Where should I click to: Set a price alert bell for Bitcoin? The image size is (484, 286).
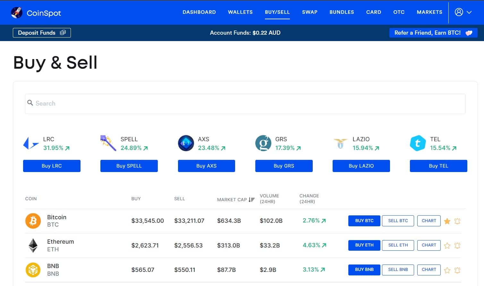(457, 221)
